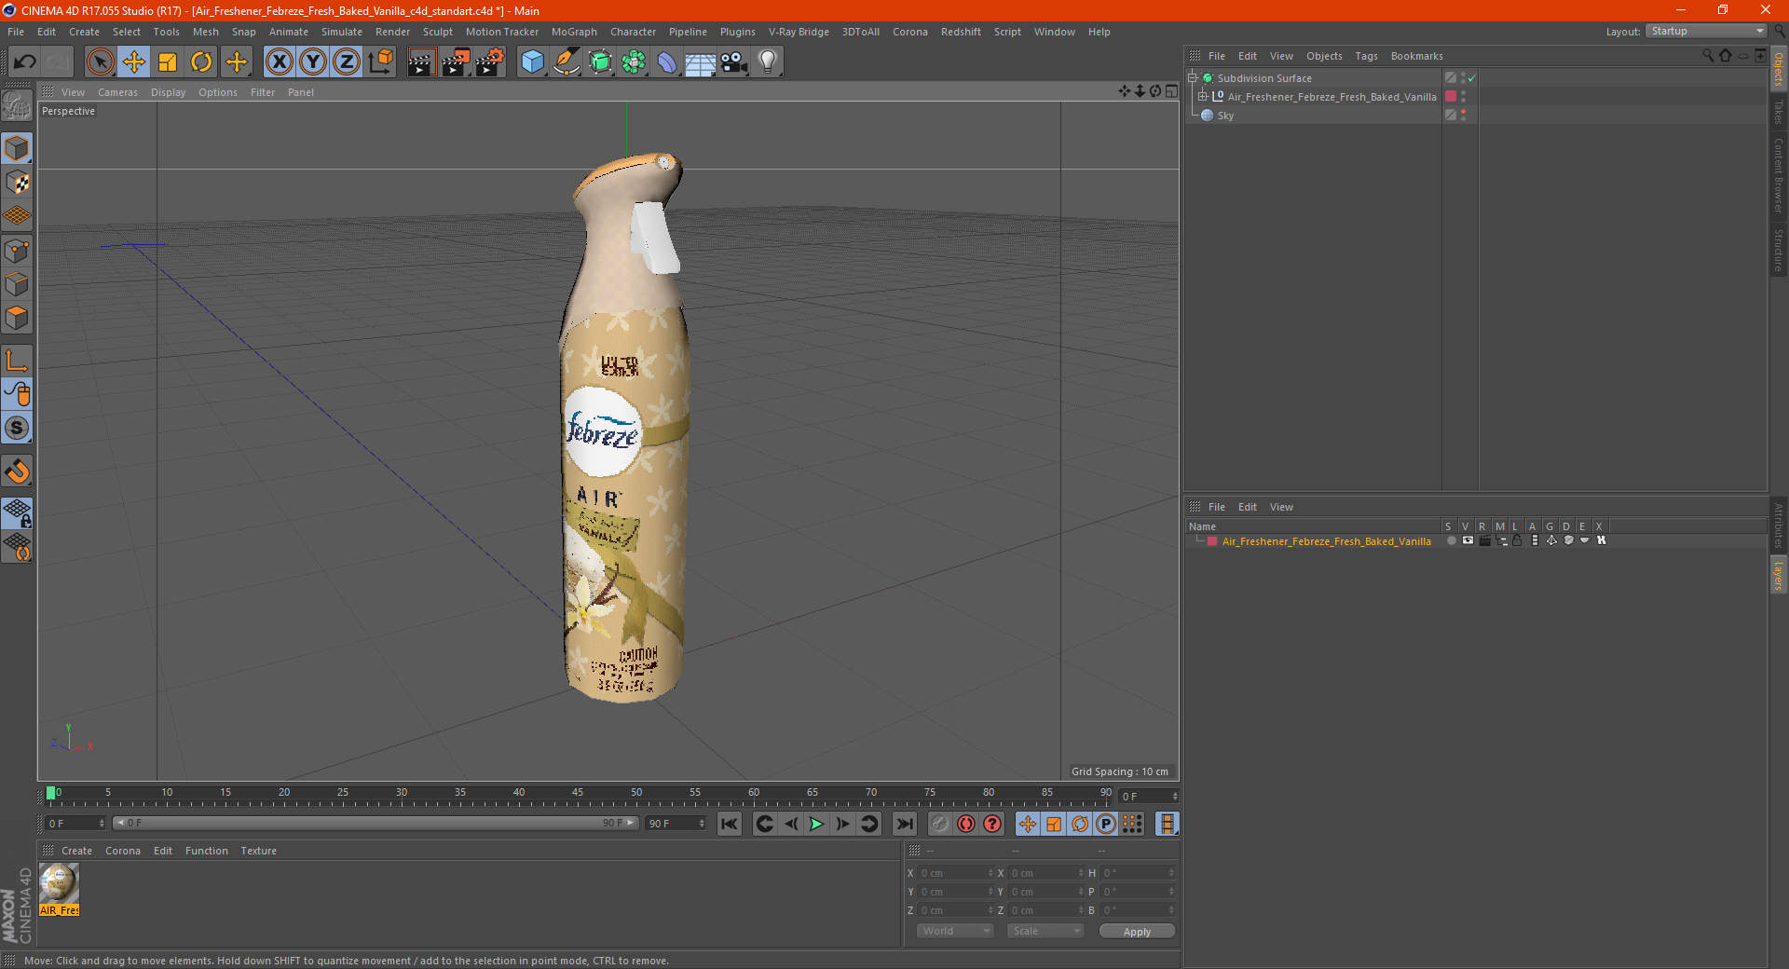This screenshot has height=969, width=1789.
Task: Toggle X axis lock
Action: [x=279, y=62]
